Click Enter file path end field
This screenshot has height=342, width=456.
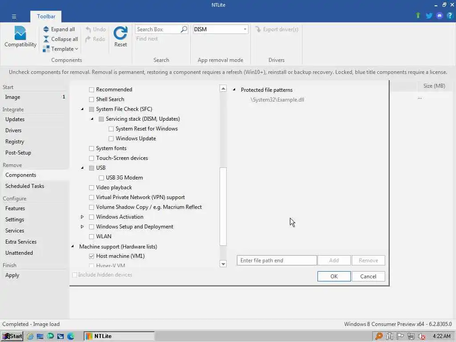pyautogui.click(x=277, y=261)
